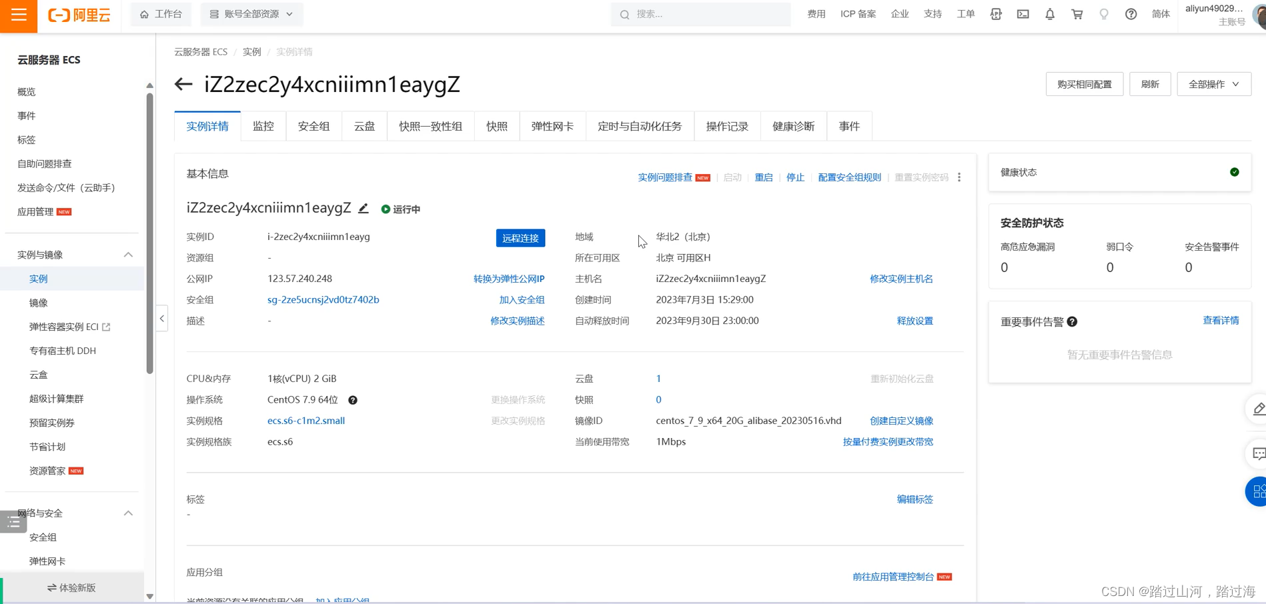Open more actions vertical dots in basic info

tap(959, 177)
